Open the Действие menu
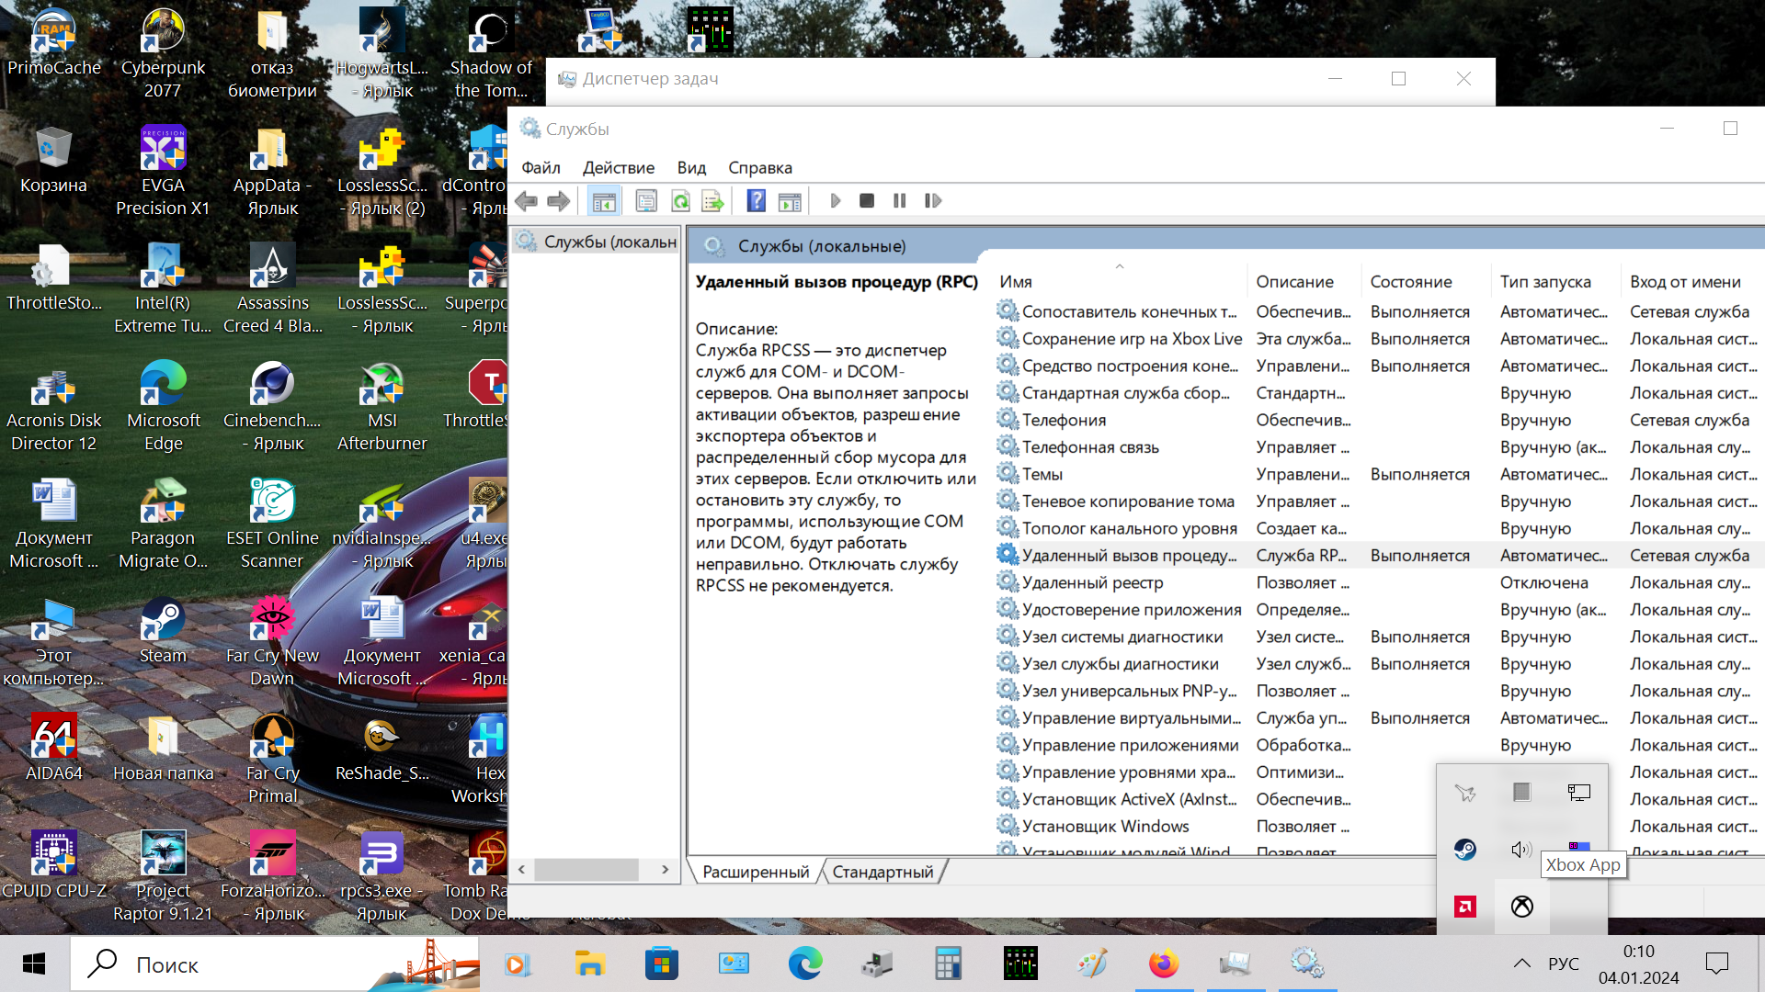The height and width of the screenshot is (992, 1765). point(618,168)
